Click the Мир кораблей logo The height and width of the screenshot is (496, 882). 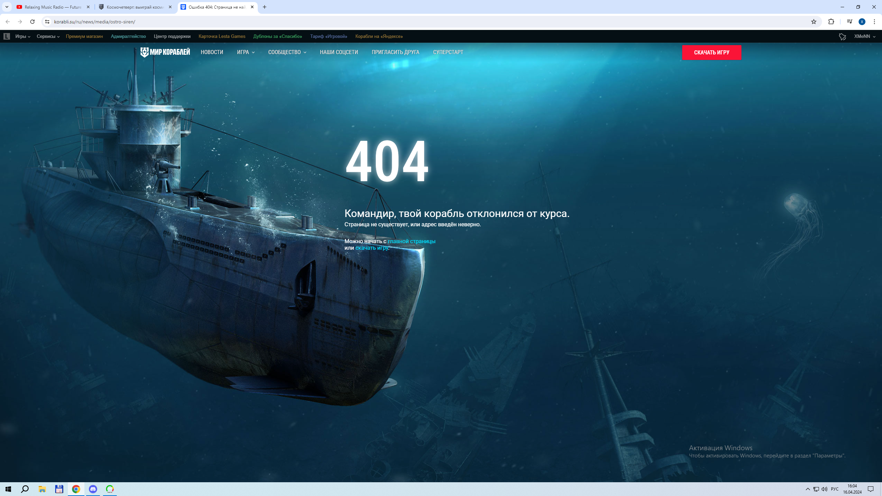pyautogui.click(x=165, y=52)
